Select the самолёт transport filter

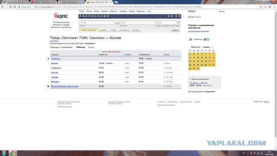coord(103,30)
